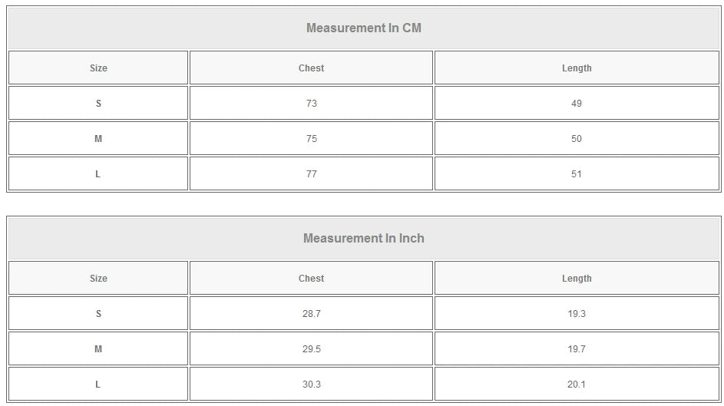Screen dimensions: 724x406
Task: Click the chest value 77 cell
Action: pos(311,174)
